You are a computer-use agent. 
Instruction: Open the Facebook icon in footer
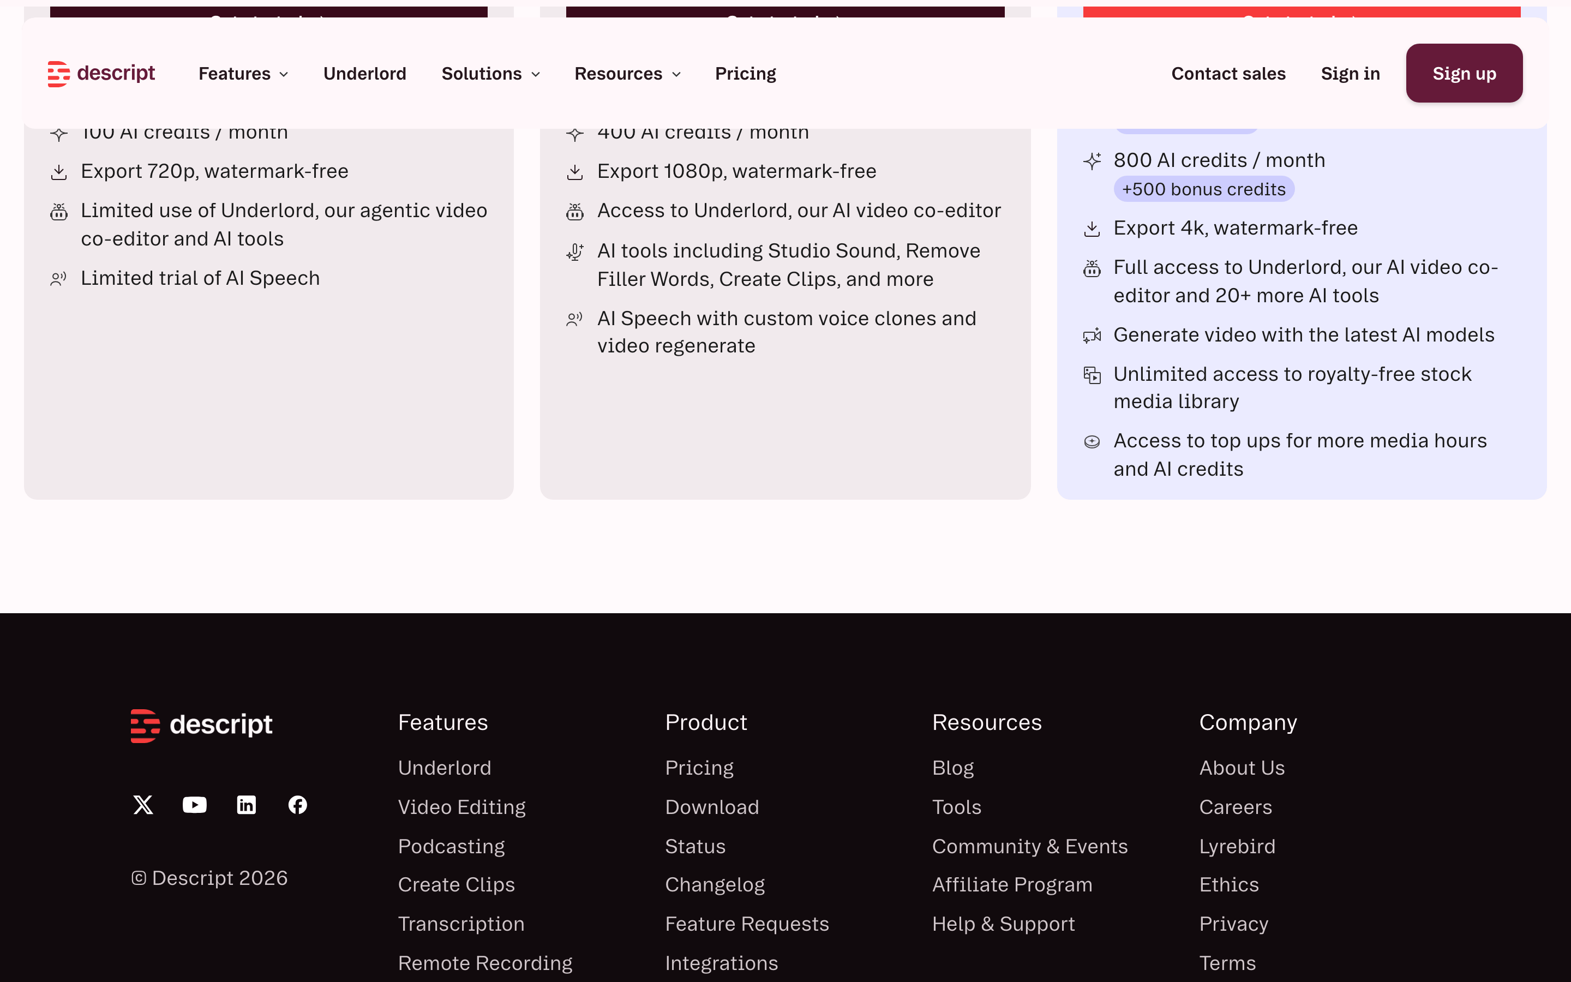[297, 805]
